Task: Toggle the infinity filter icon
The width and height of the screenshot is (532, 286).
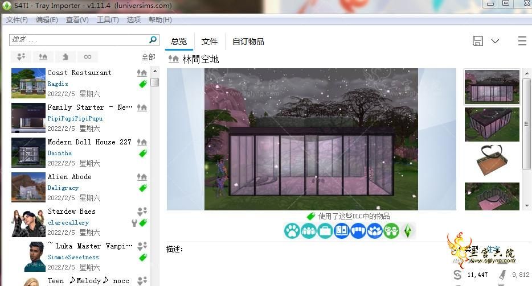Action: pyautogui.click(x=88, y=57)
